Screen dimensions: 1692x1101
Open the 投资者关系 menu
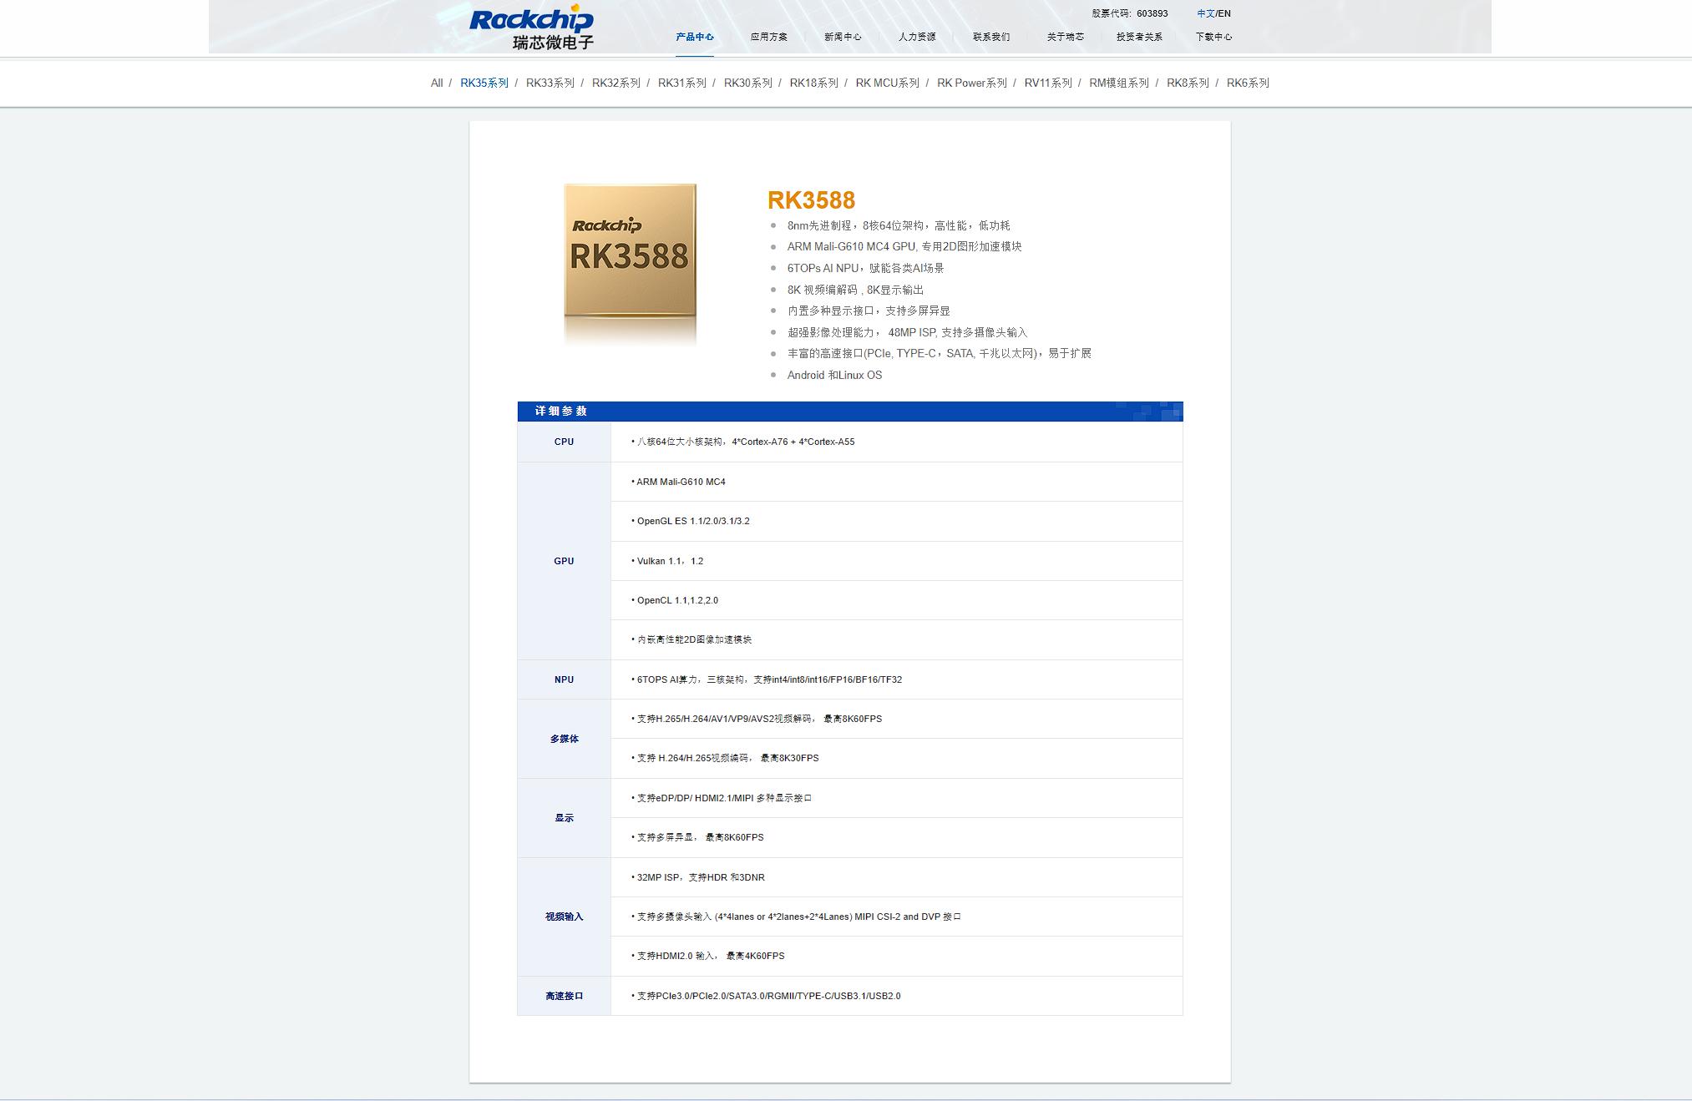[1139, 37]
